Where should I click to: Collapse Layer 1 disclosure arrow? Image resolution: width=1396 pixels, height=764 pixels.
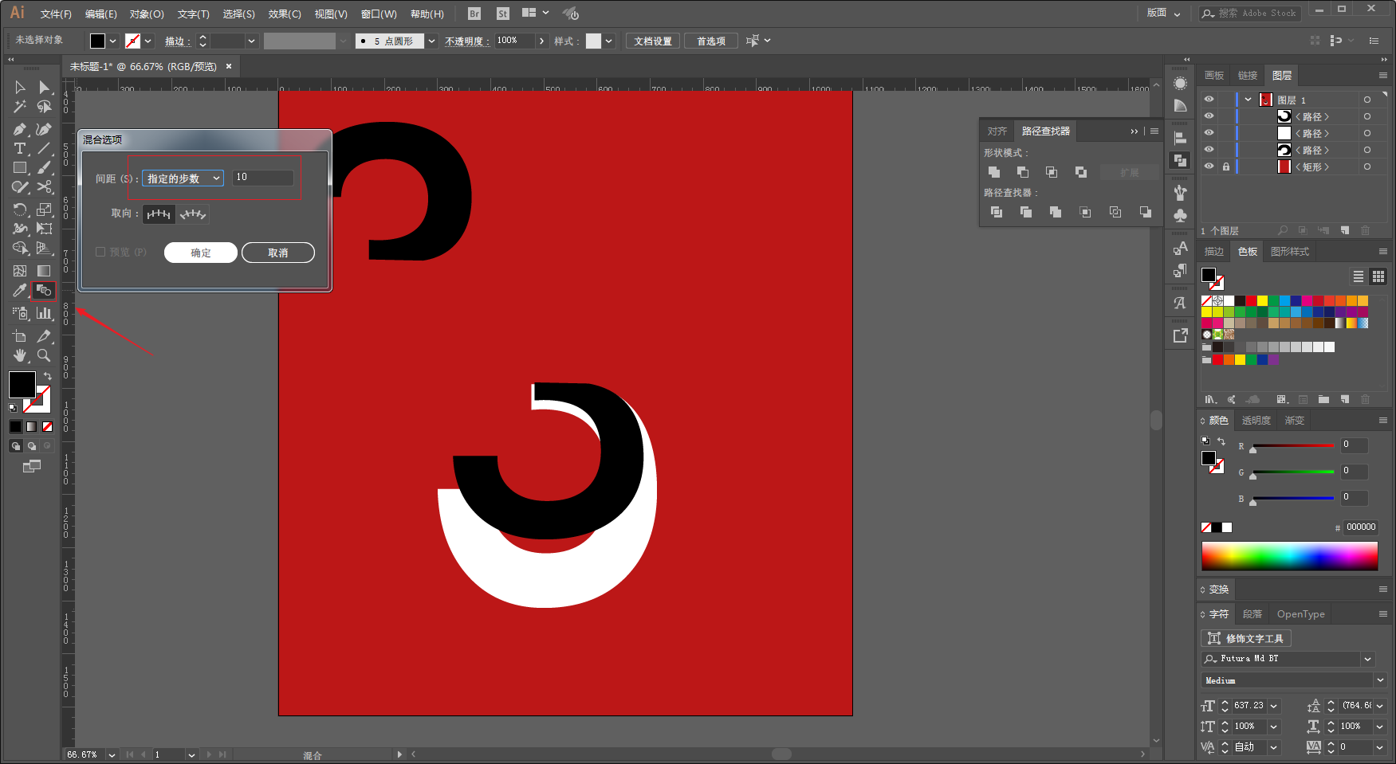pyautogui.click(x=1248, y=100)
